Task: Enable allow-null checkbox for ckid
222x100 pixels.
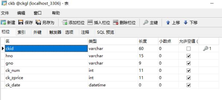Action: [188, 49]
